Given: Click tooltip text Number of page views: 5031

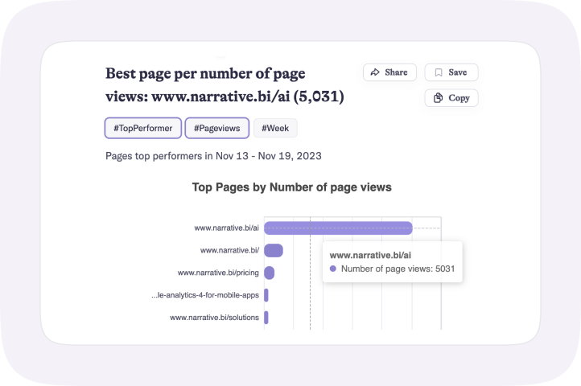Looking at the screenshot, I should [x=398, y=269].
